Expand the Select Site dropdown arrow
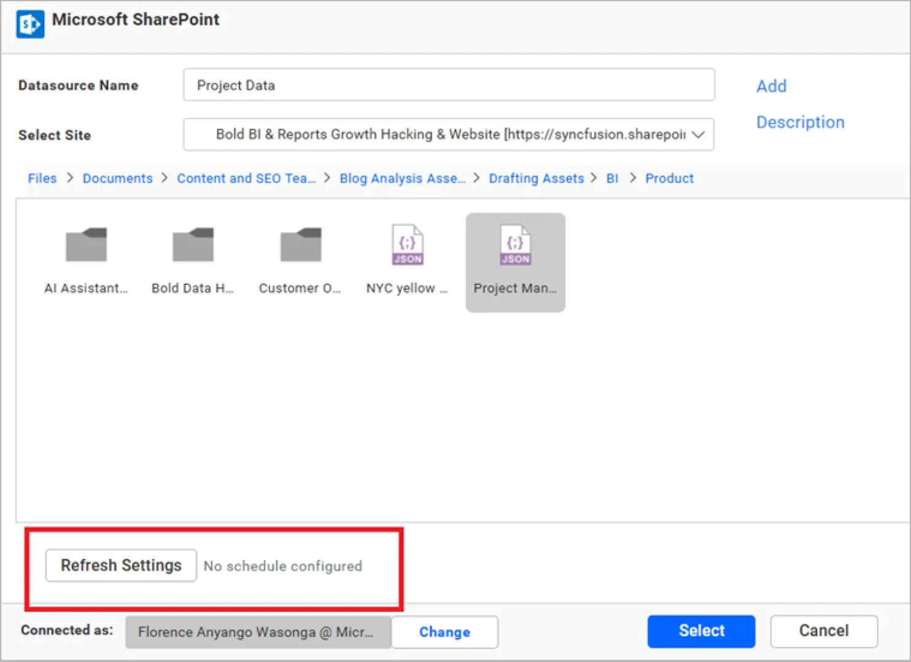 point(698,134)
